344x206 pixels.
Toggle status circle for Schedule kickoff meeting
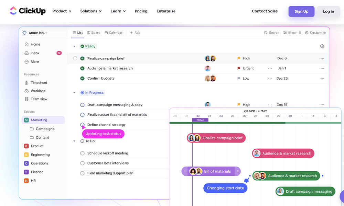[x=82, y=153]
